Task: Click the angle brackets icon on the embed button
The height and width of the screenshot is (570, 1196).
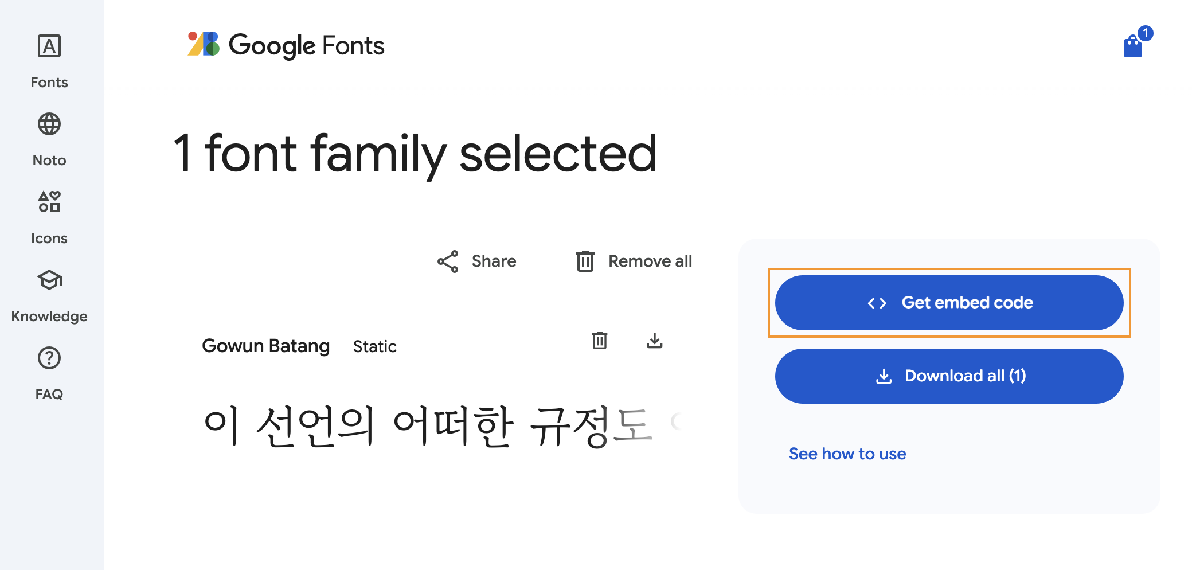Action: [877, 303]
